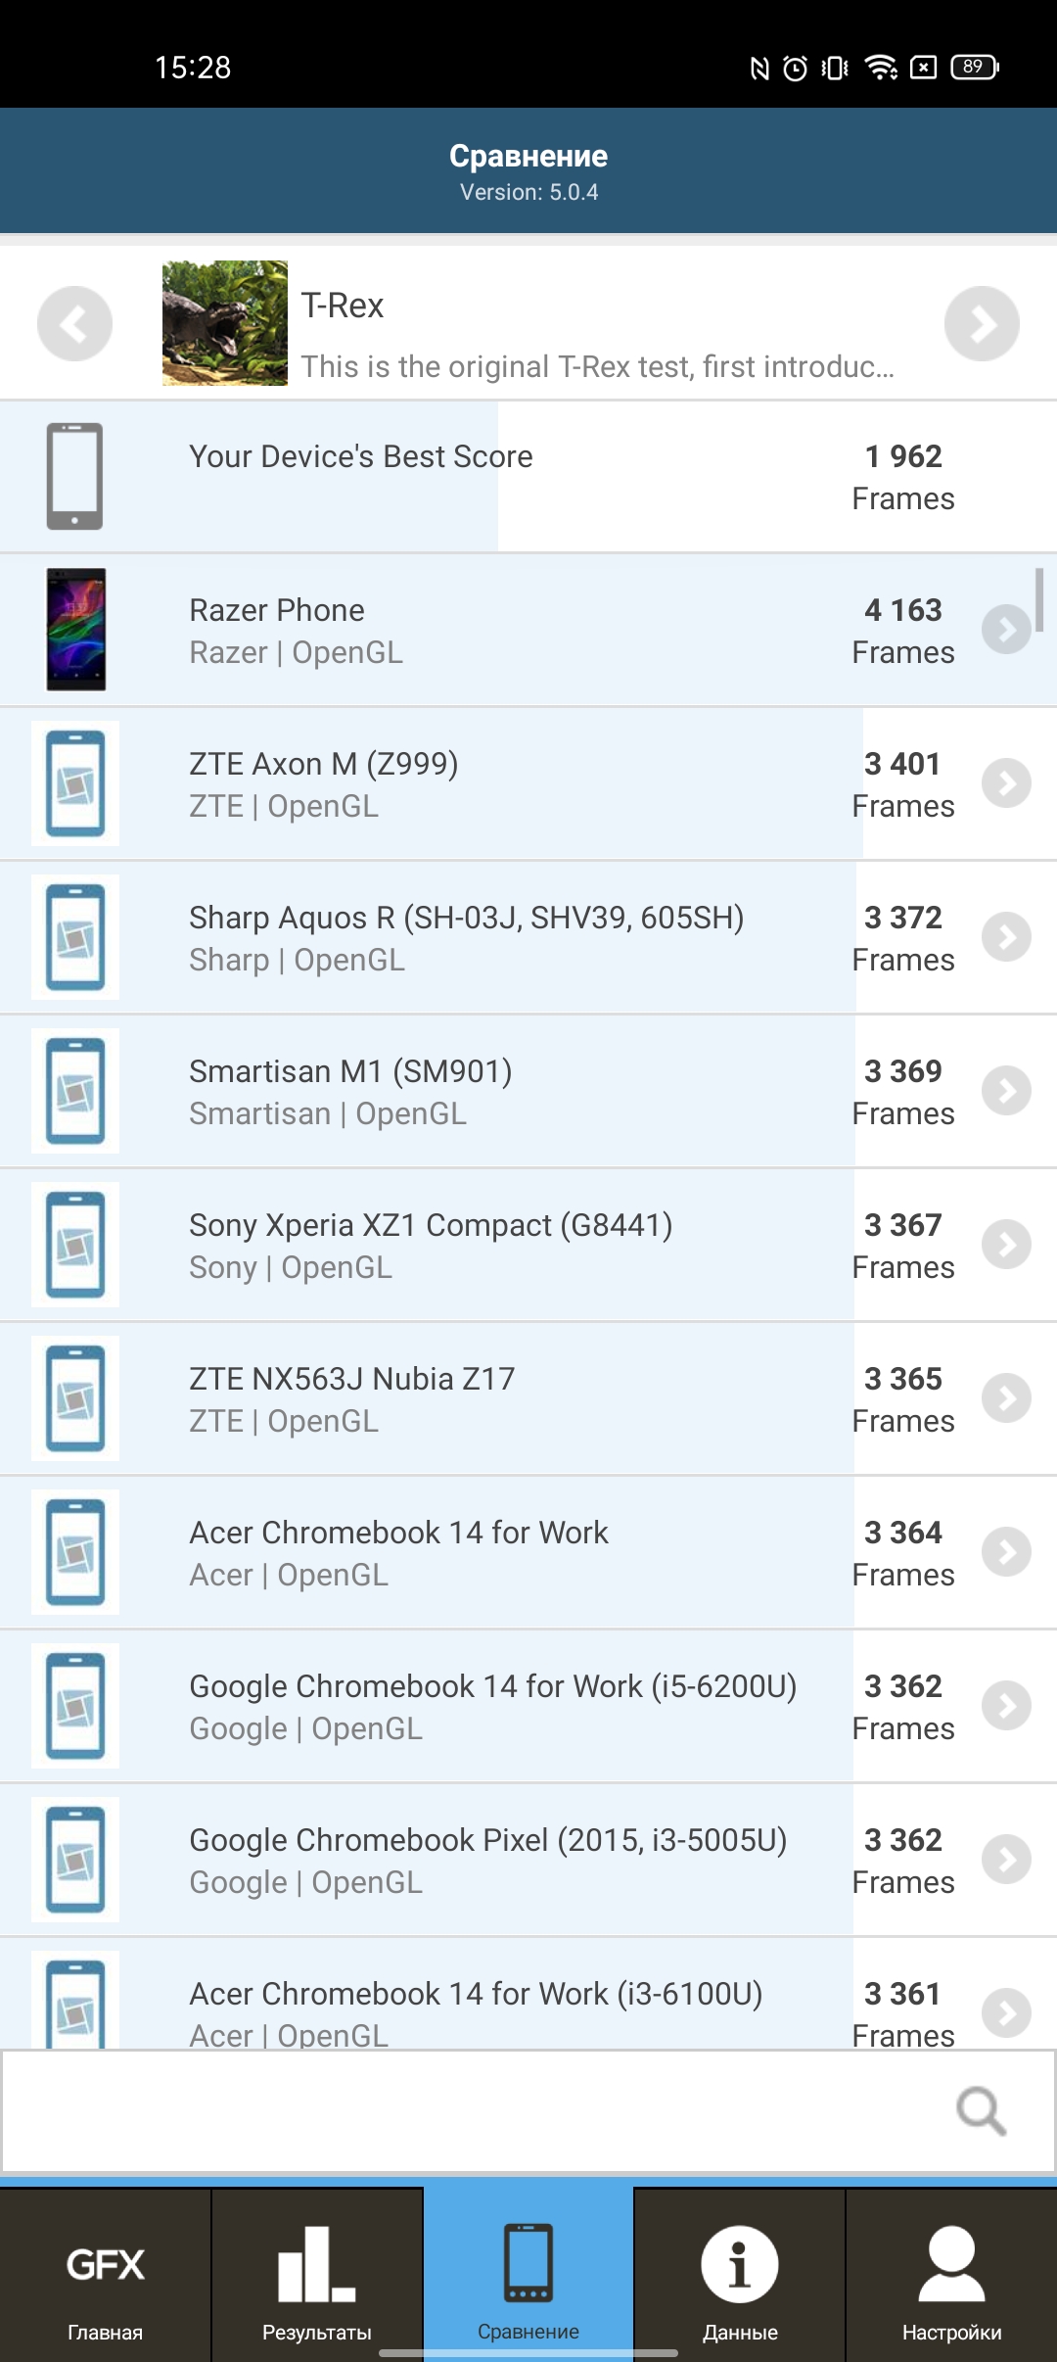Tap the search magnifier icon
Screen dimensions: 1057x2362
point(981,2110)
